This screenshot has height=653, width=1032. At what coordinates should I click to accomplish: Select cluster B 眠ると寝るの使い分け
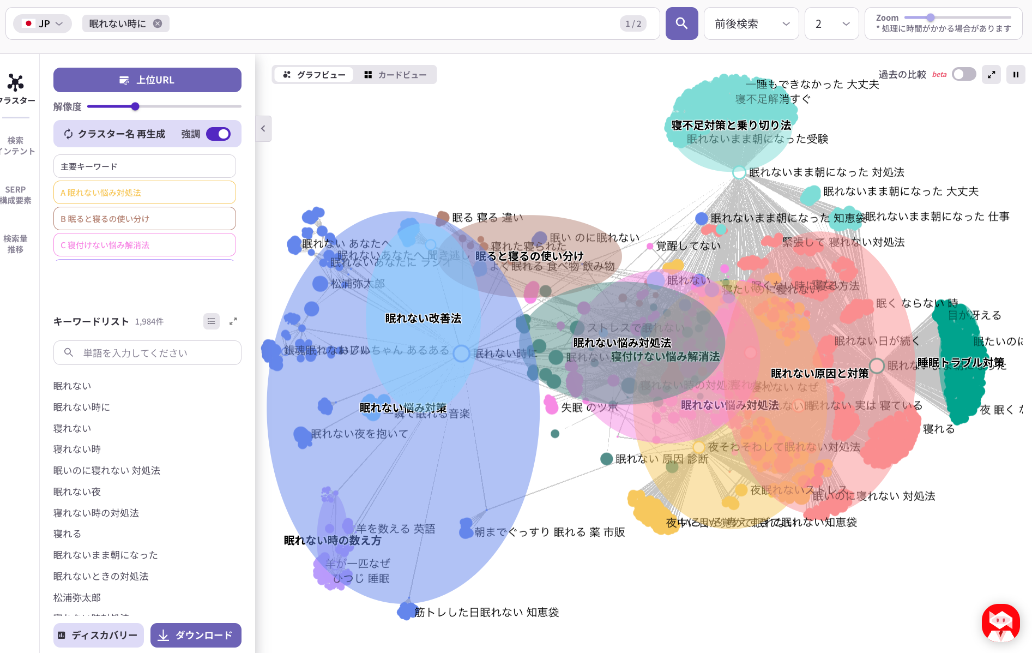pyautogui.click(x=144, y=219)
